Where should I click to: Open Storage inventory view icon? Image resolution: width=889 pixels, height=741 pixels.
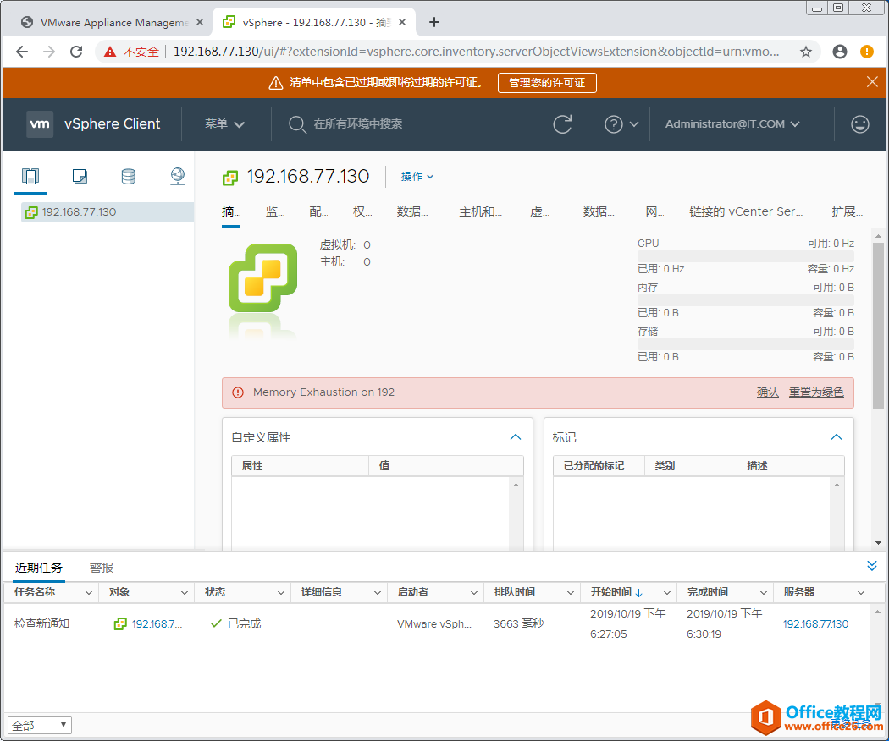coord(129,176)
